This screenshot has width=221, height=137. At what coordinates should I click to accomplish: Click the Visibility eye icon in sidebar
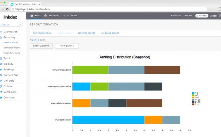(x=1, y=64)
